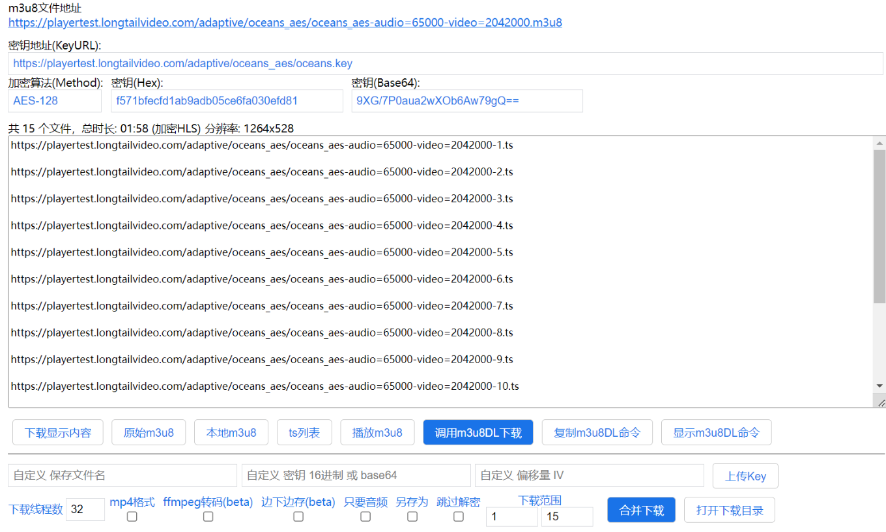Click the Base64 key field
886x532 pixels.
pyautogui.click(x=467, y=100)
